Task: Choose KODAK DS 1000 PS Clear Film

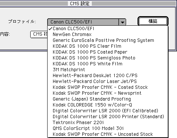Action: click(108, 46)
